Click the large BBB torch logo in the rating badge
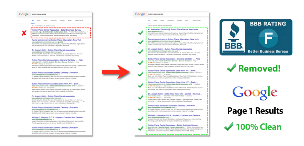Image resolution: width=304 pixels, height=146 pixels. pyautogui.click(x=233, y=37)
